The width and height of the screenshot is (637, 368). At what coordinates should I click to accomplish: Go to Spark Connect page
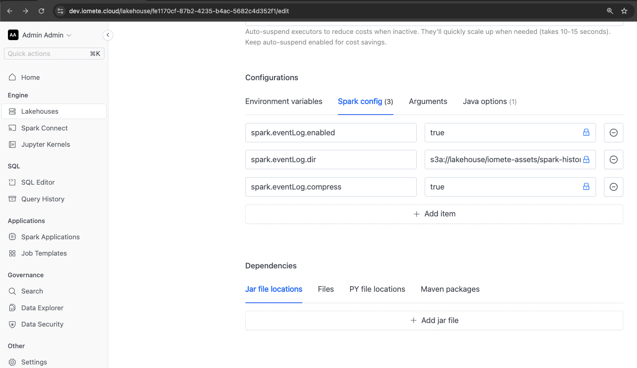click(44, 128)
